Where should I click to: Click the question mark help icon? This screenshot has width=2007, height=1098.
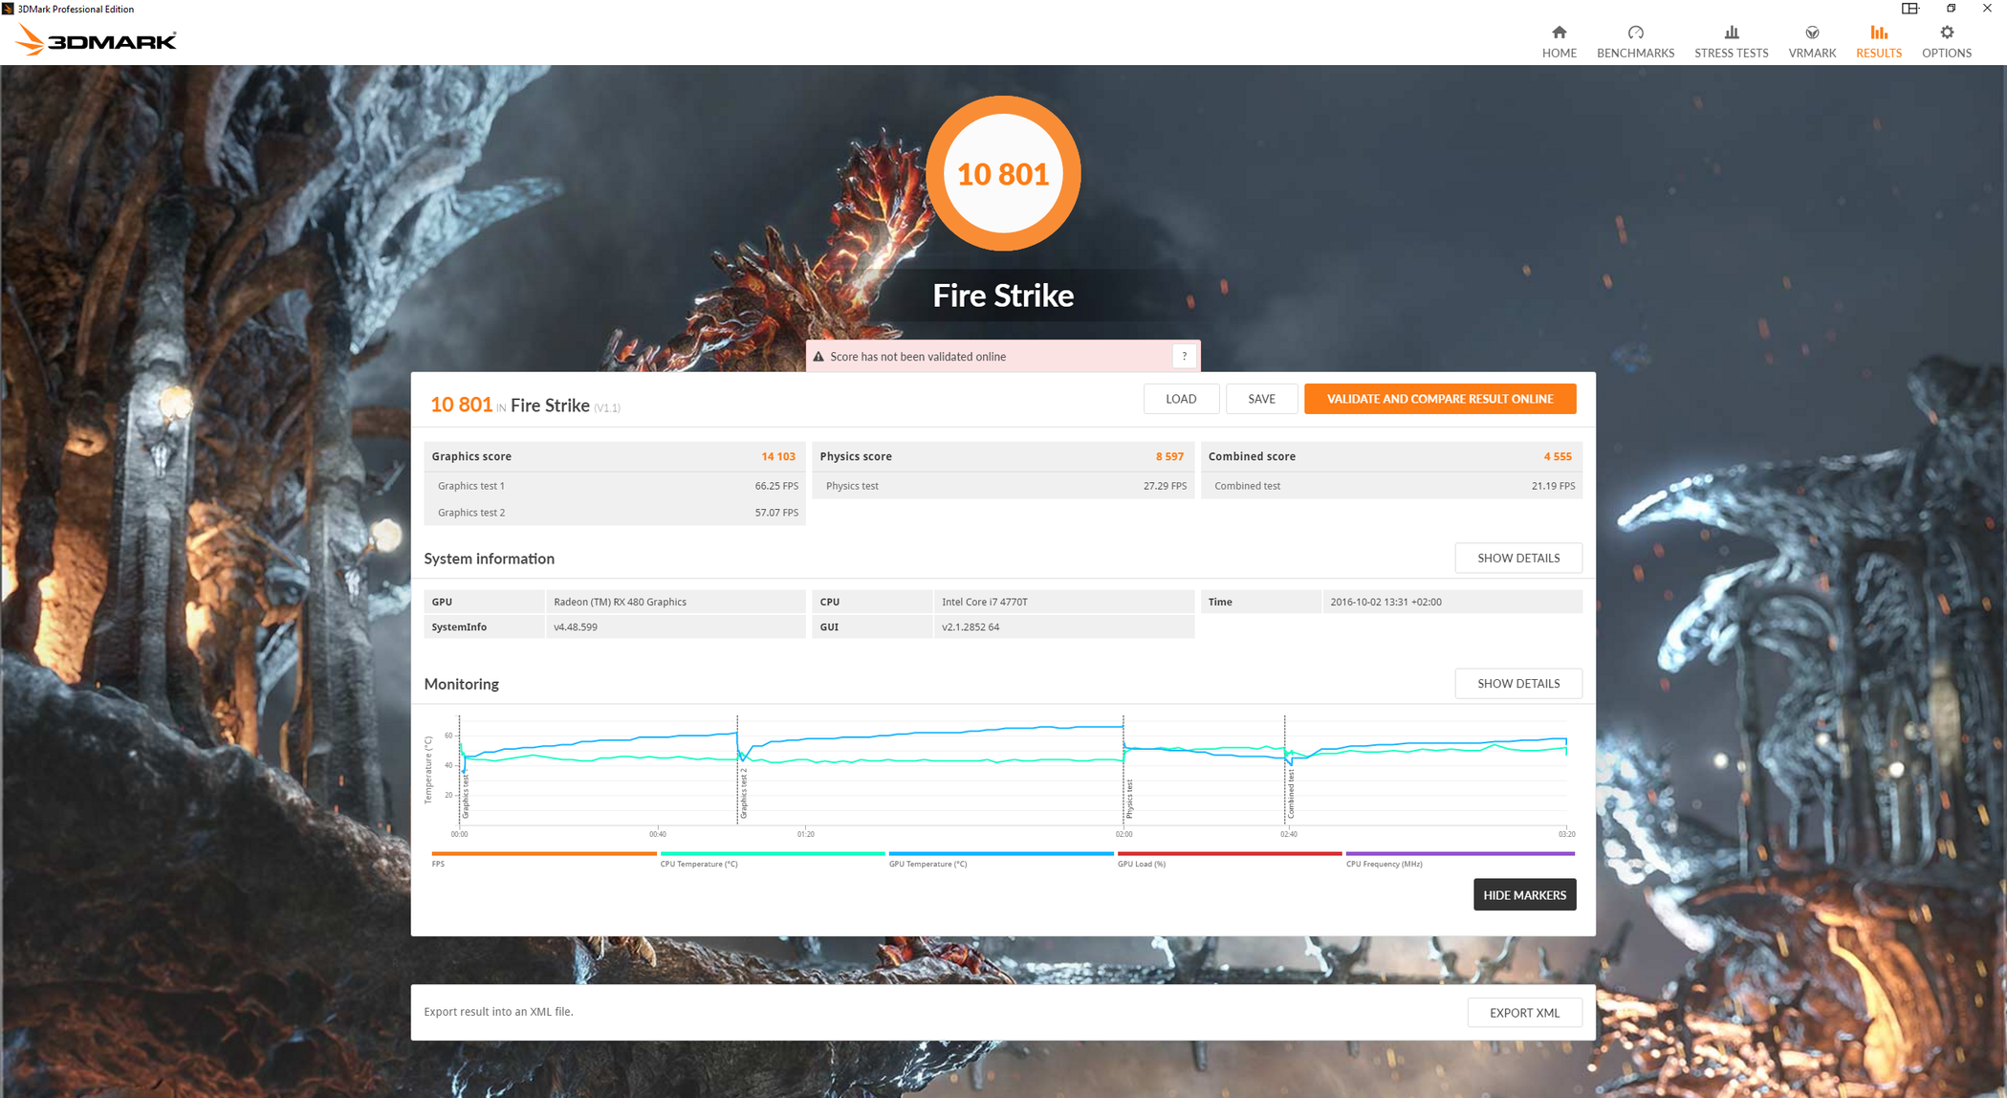pyautogui.click(x=1184, y=356)
